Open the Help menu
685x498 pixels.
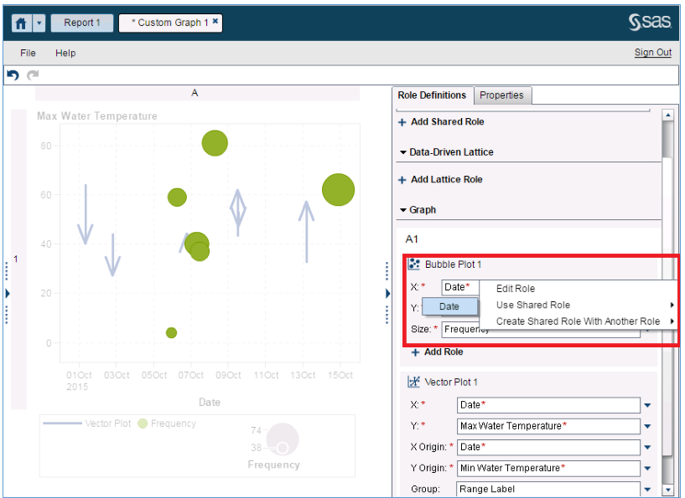(65, 53)
